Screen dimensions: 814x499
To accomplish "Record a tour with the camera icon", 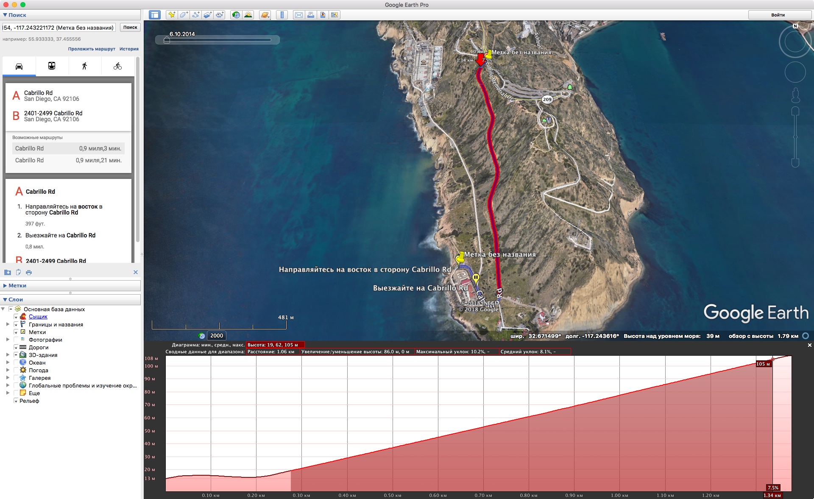I will [x=220, y=15].
